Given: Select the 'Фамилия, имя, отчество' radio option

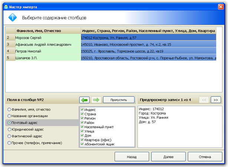Looking at the screenshot, I should point(9,109).
